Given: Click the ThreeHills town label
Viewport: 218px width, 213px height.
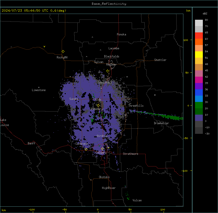Looking at the screenshot, I should tap(136, 106).
